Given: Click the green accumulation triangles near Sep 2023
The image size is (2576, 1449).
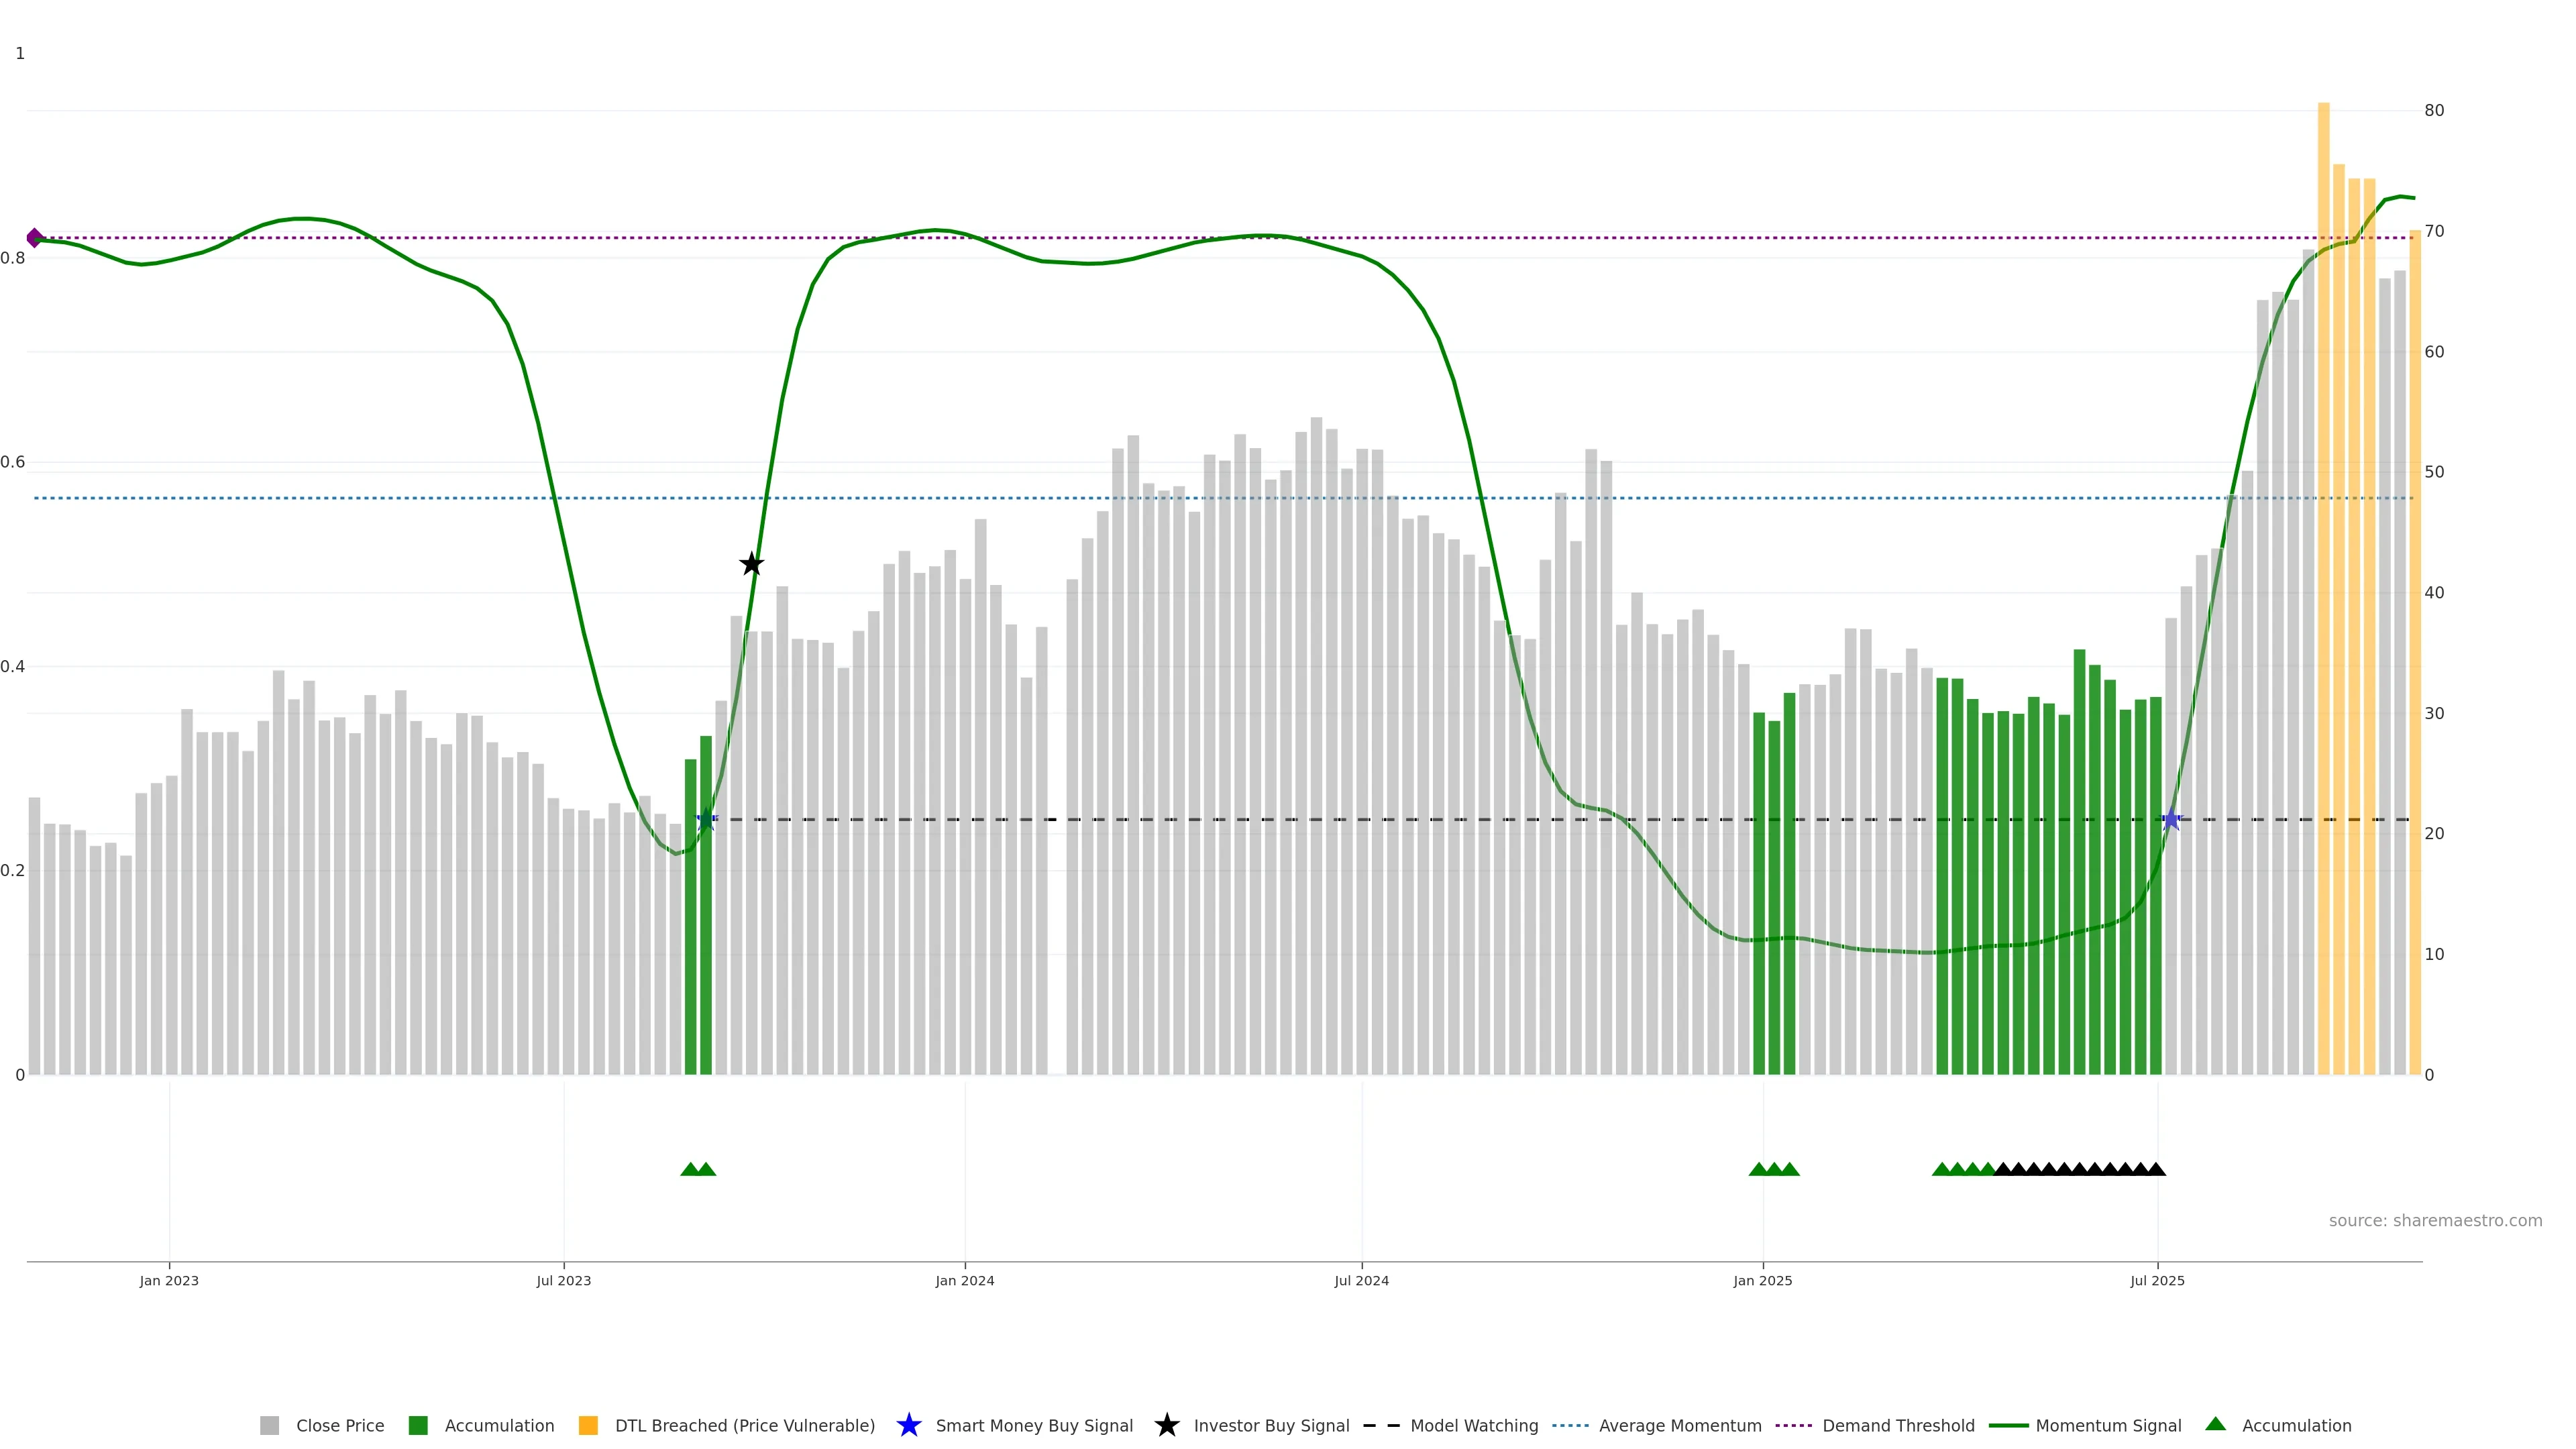Looking at the screenshot, I should pos(698,1169).
